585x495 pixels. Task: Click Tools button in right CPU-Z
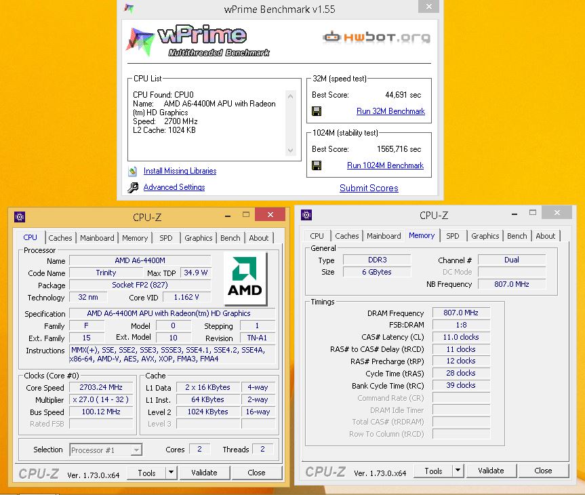433,471
